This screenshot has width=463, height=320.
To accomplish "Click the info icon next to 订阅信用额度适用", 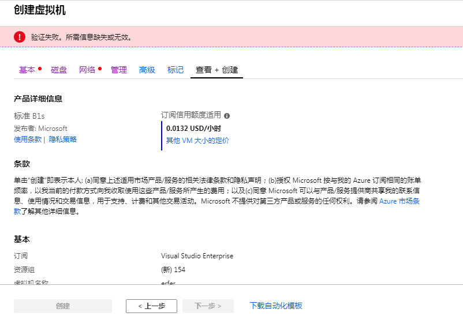I will 226,116.
